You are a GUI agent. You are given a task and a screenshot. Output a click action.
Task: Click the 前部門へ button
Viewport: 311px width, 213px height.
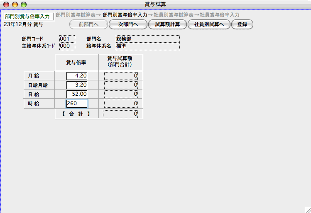[88, 24]
